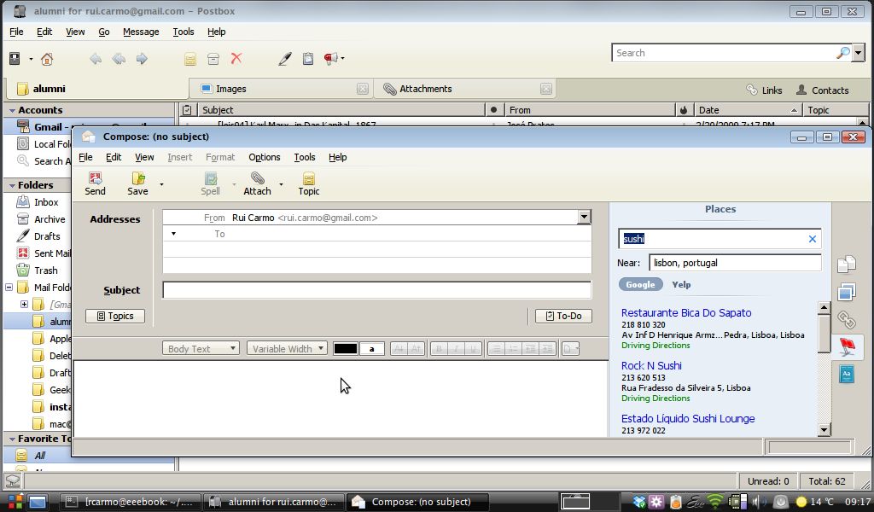Click the red X delete icon
Screen dimensions: 874x512
(236, 59)
